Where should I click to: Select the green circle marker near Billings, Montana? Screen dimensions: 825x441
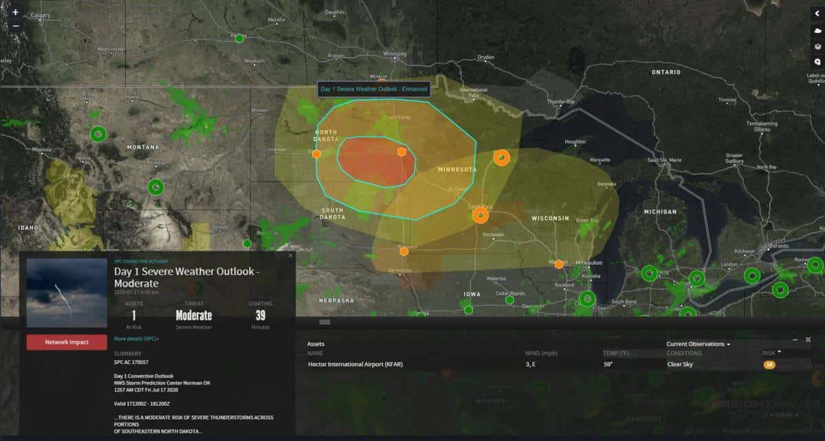point(157,187)
